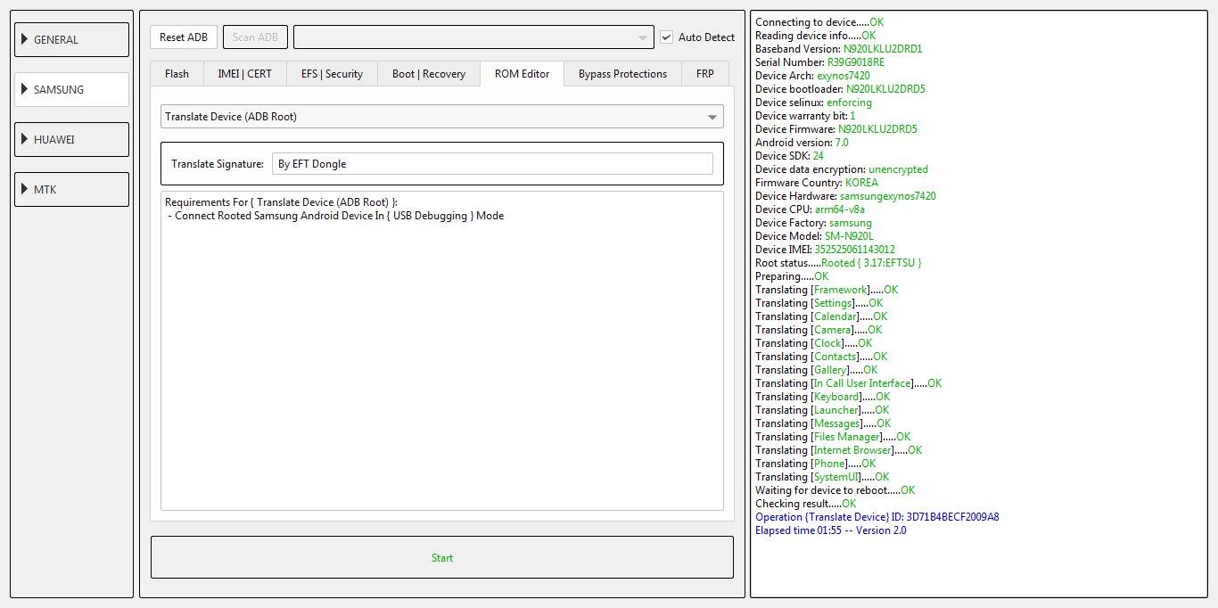1218x608 pixels.
Task: Click the Translating [Camera] log line
Action: click(x=819, y=330)
